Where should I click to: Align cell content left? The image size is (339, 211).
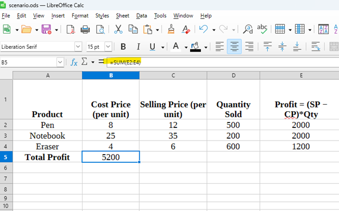(x=219, y=47)
